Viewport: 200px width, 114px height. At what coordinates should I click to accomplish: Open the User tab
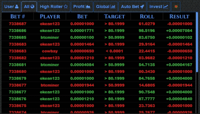[x=11, y=7]
